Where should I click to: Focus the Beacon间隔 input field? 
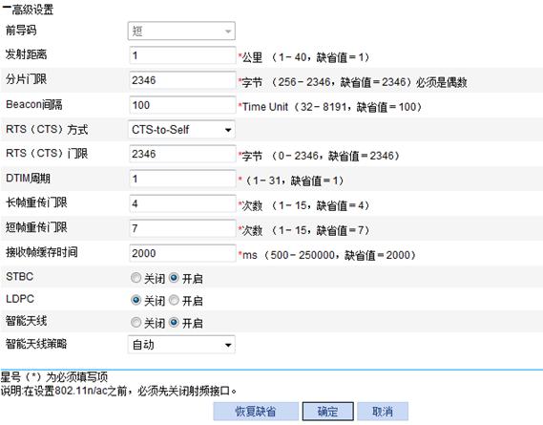click(182, 105)
